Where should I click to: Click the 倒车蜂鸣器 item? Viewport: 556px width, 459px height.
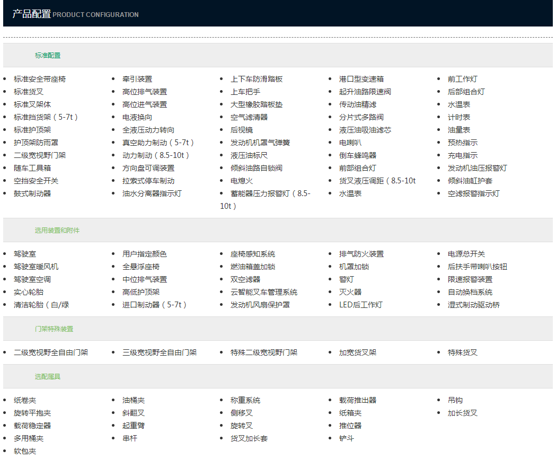(x=357, y=155)
